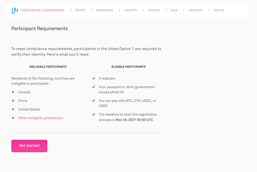Click the United States list entry
257x172 pixels.
click(29, 109)
